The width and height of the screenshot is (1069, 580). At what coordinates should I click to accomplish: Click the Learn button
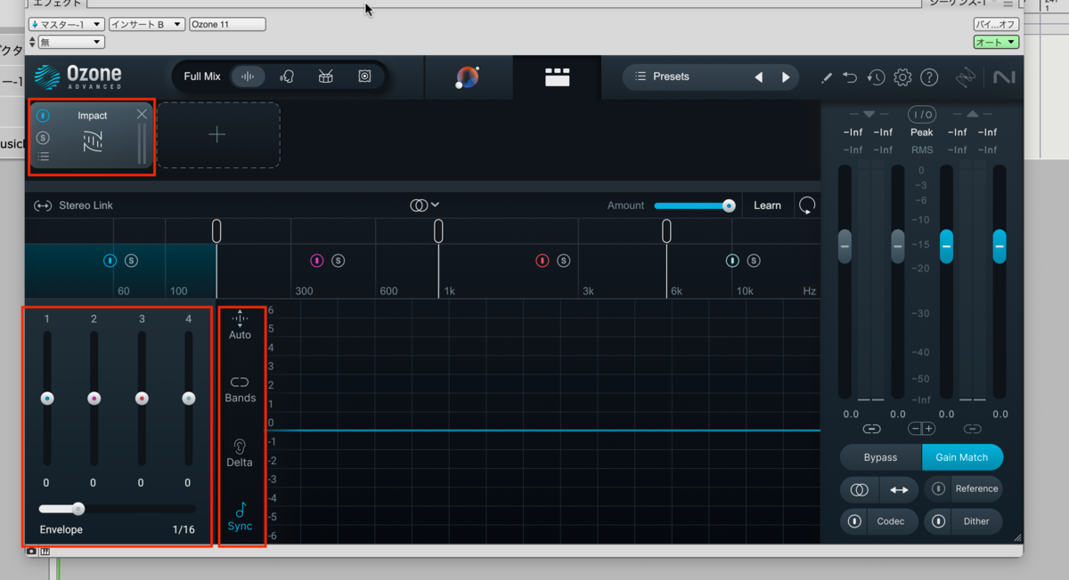coord(767,205)
